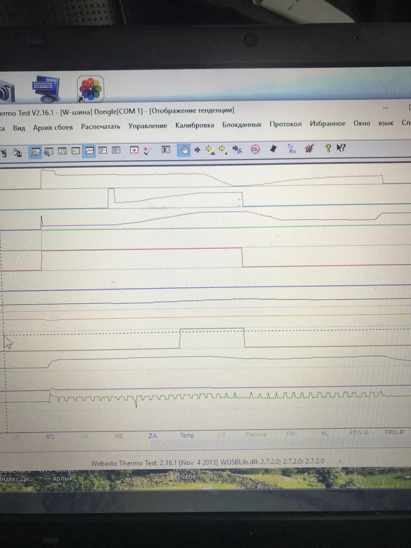411x548 pixels.
Task: Click the text list view icon right of trend graph icon
Action: coord(103,151)
